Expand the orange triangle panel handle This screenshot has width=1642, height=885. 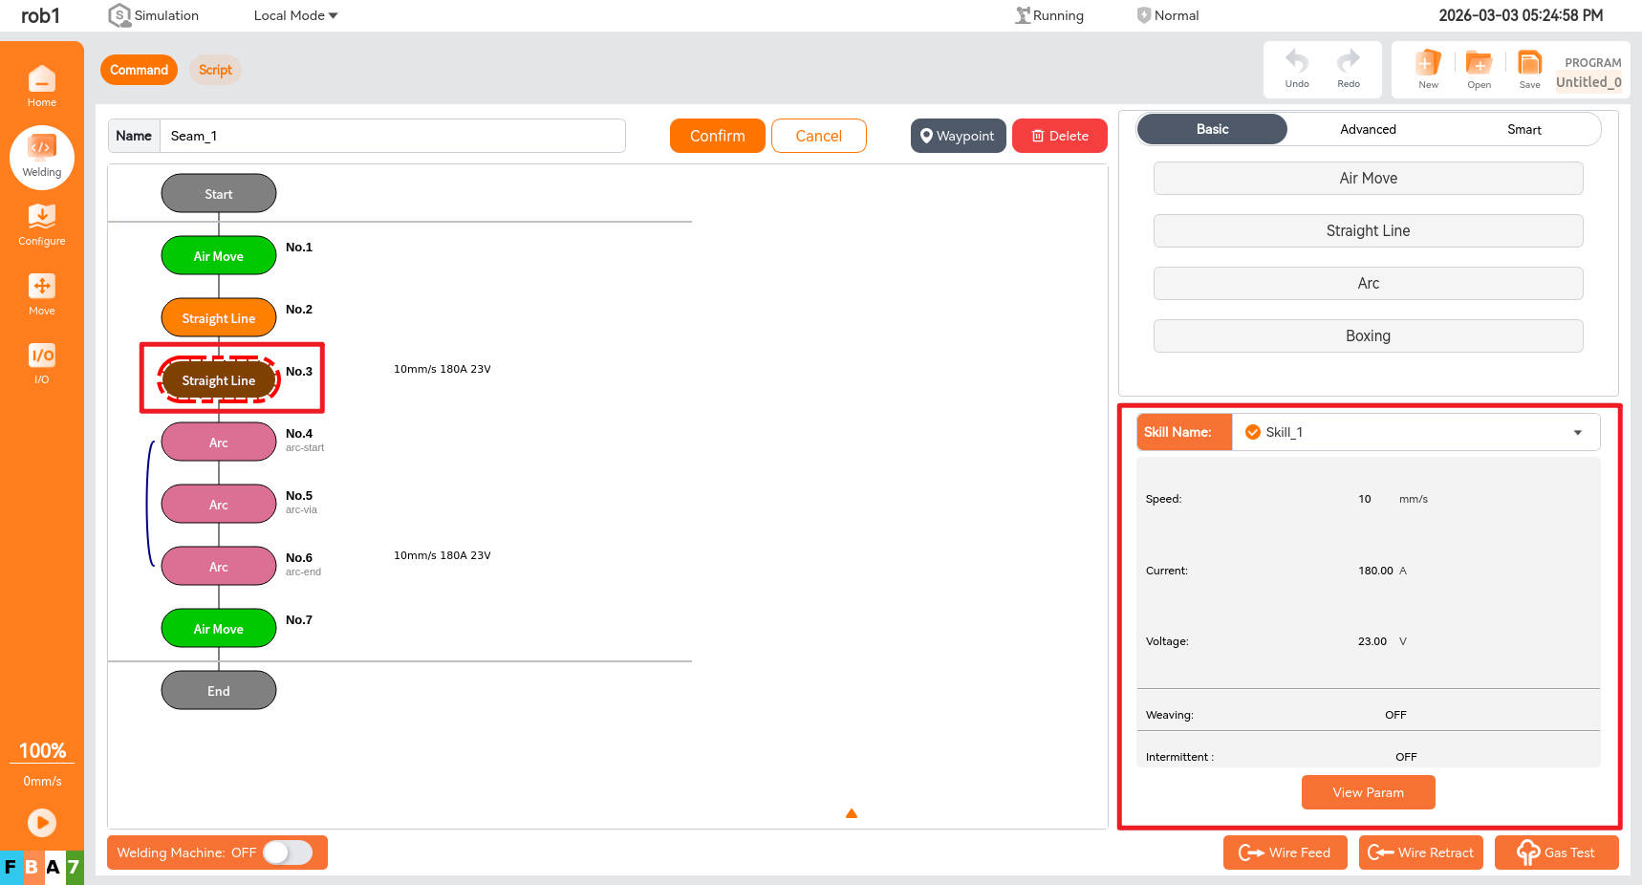point(851,813)
